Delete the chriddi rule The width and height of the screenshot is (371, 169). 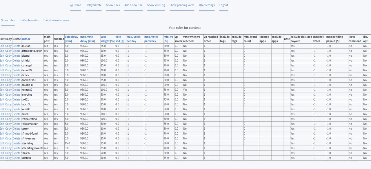pos(17,61)
